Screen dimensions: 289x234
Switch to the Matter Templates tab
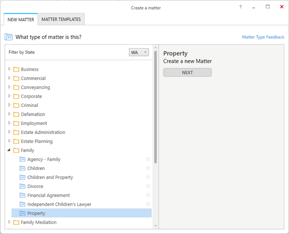point(61,19)
